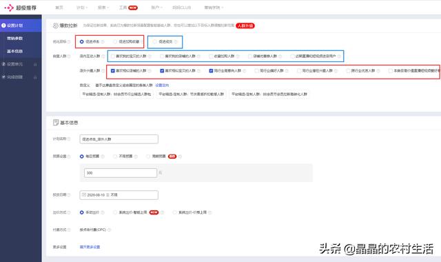Select the 促进点击 radio option
The height and width of the screenshot is (262, 441).
tap(81, 41)
